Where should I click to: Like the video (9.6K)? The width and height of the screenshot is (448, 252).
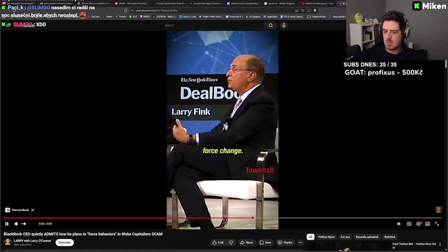(218, 243)
